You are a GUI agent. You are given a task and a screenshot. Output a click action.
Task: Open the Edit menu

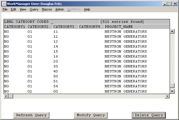point(13,9)
